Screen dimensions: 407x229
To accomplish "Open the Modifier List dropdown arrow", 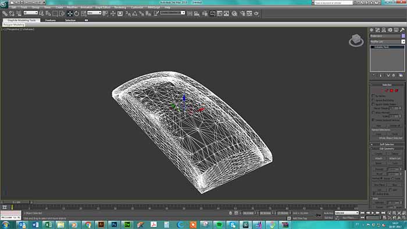I will click(403, 41).
